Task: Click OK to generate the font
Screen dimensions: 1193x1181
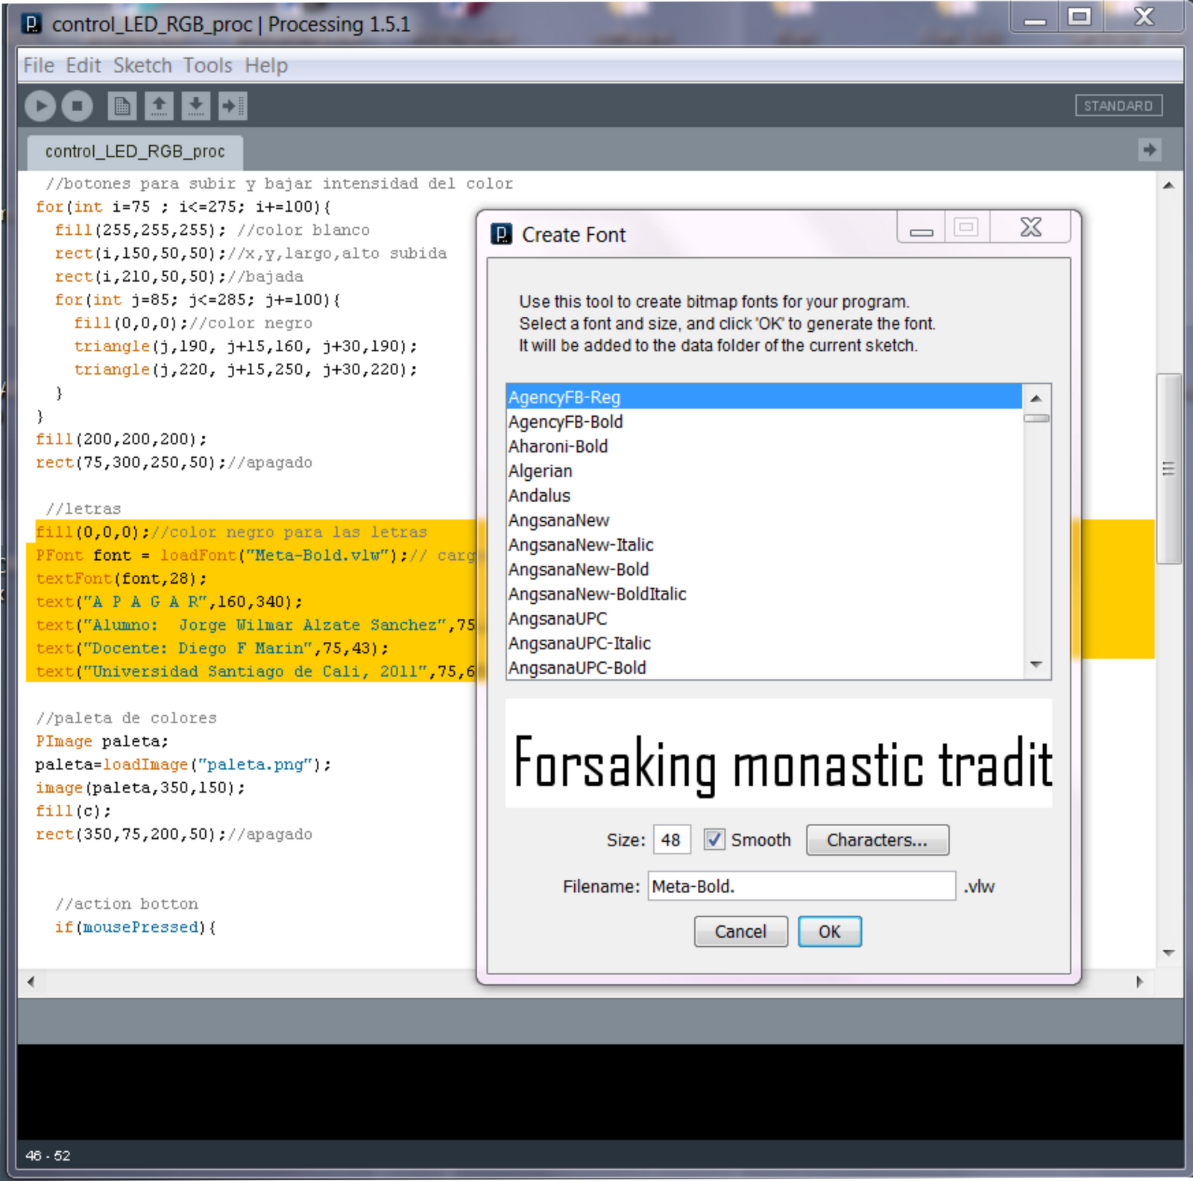Action: click(x=829, y=931)
